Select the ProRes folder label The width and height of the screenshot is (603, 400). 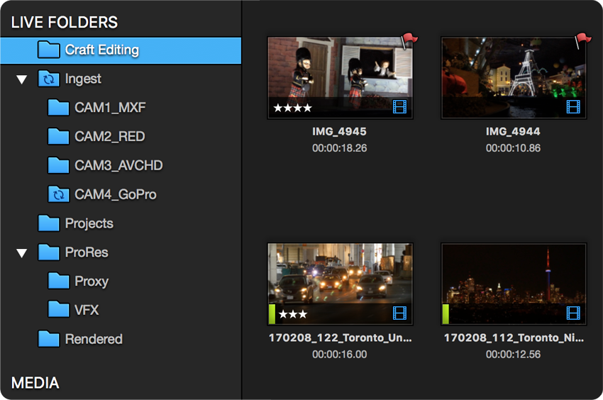87,252
